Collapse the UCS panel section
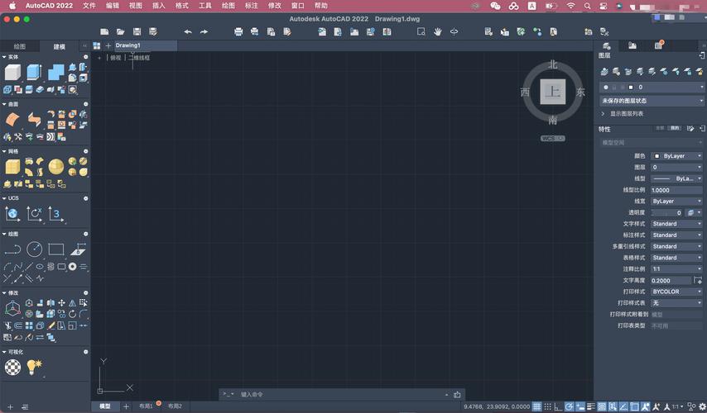This screenshot has height=413, width=707. click(4, 198)
